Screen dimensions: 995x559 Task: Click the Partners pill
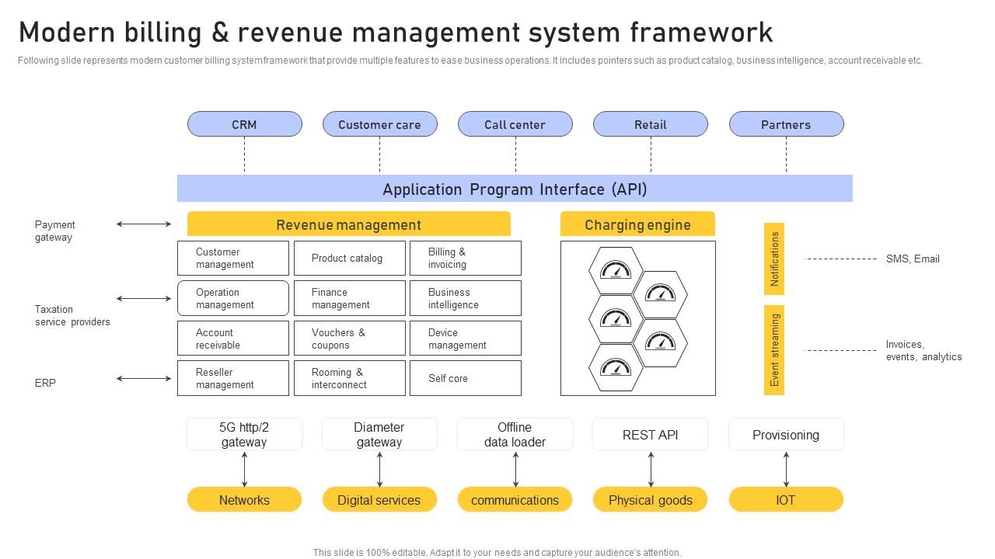click(786, 124)
